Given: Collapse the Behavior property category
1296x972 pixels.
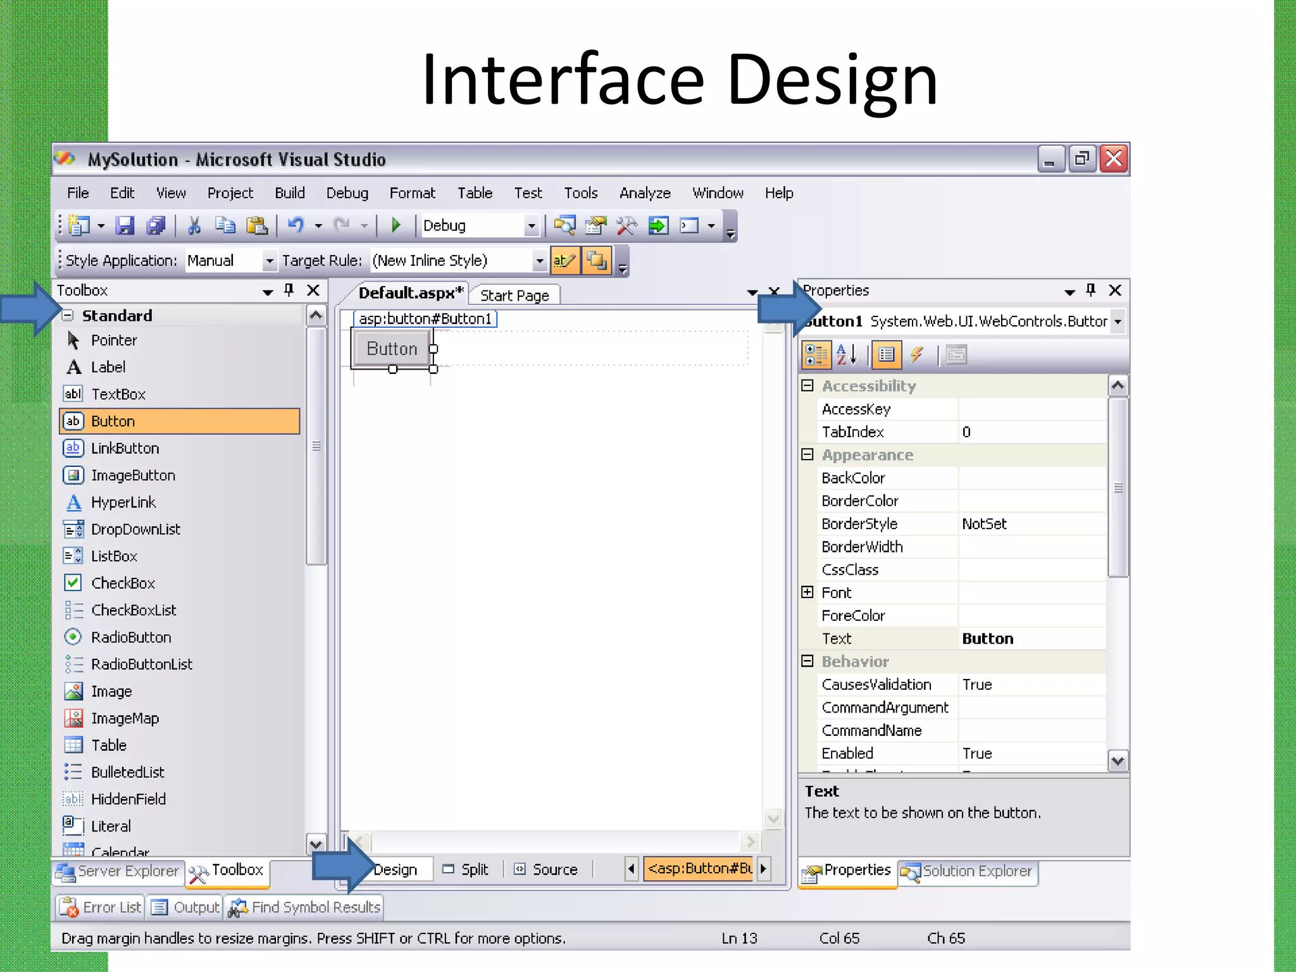Looking at the screenshot, I should (x=807, y=661).
